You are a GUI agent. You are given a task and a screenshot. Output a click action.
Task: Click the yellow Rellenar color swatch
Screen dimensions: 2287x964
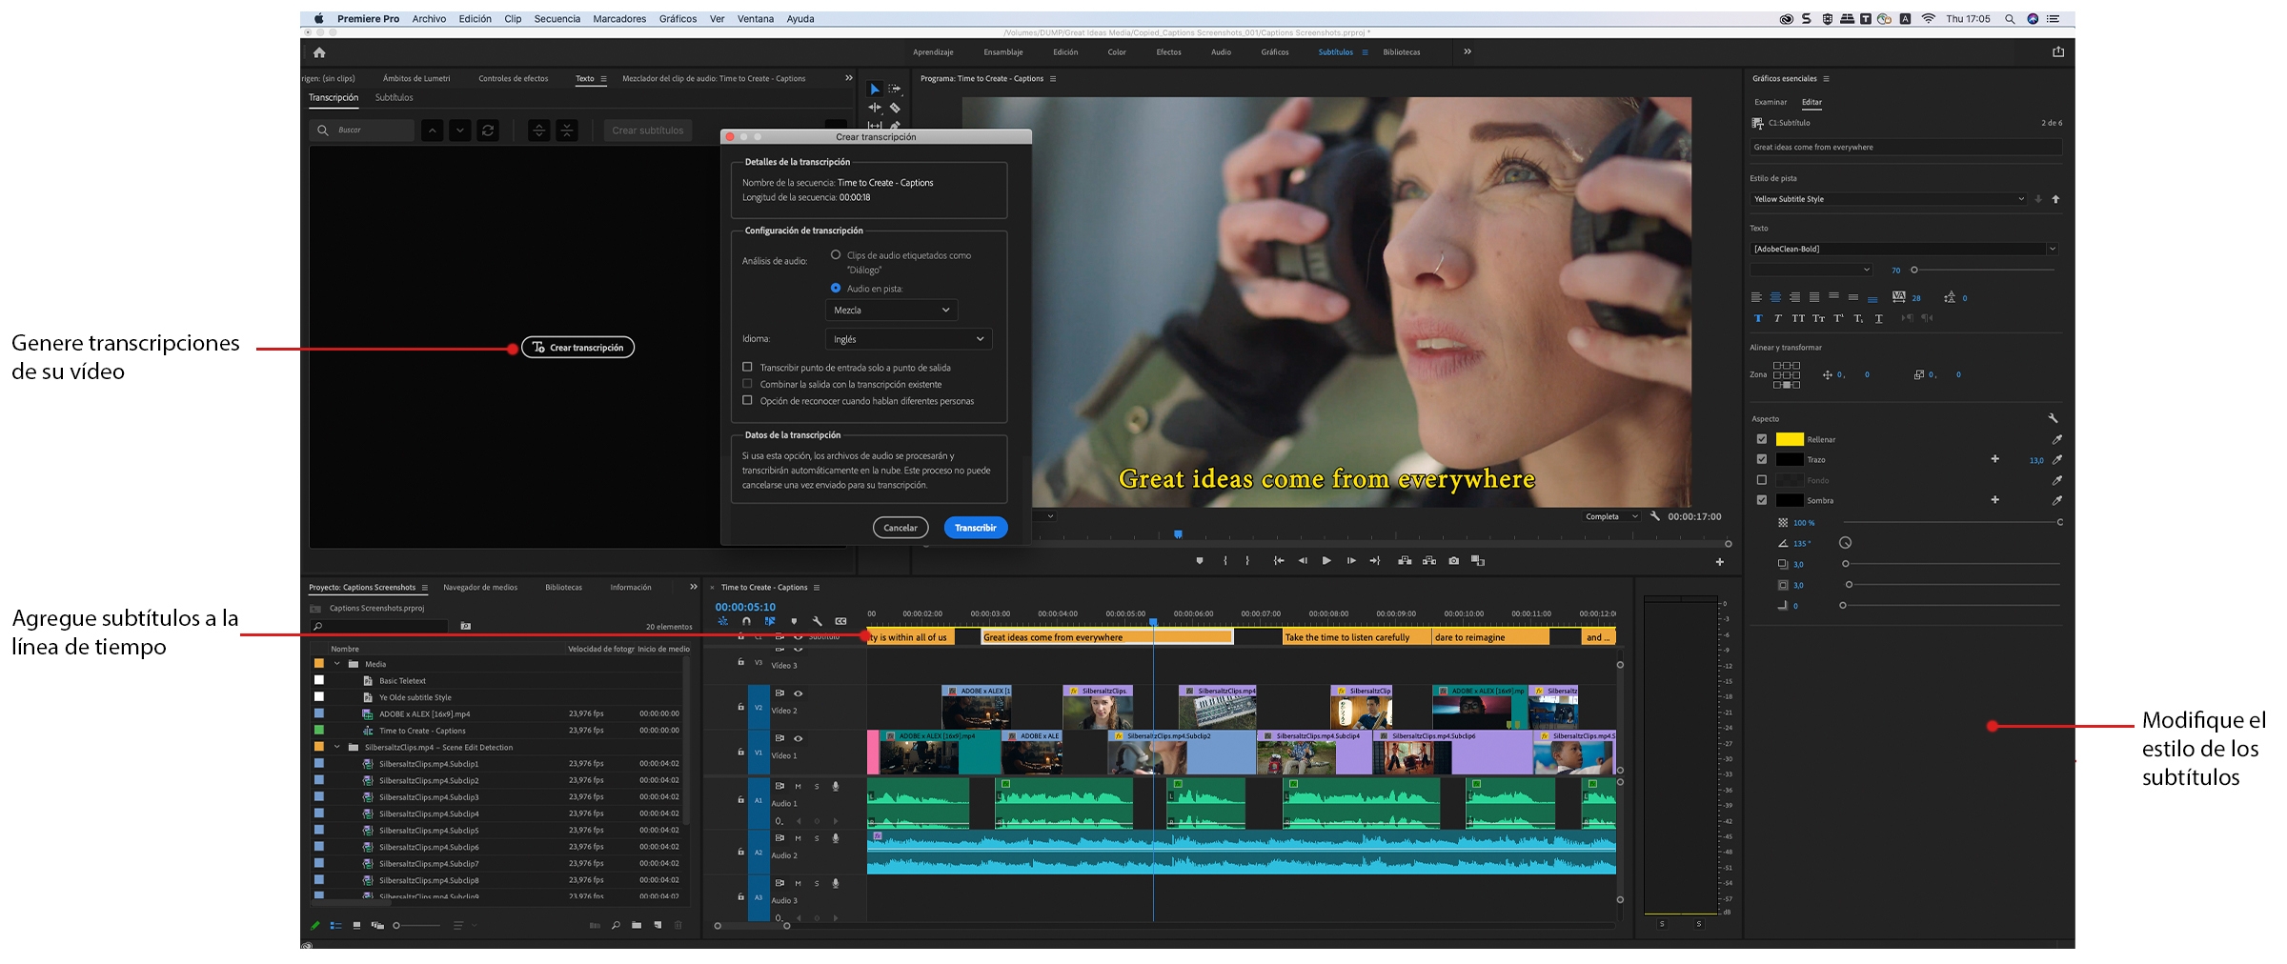click(x=1790, y=439)
